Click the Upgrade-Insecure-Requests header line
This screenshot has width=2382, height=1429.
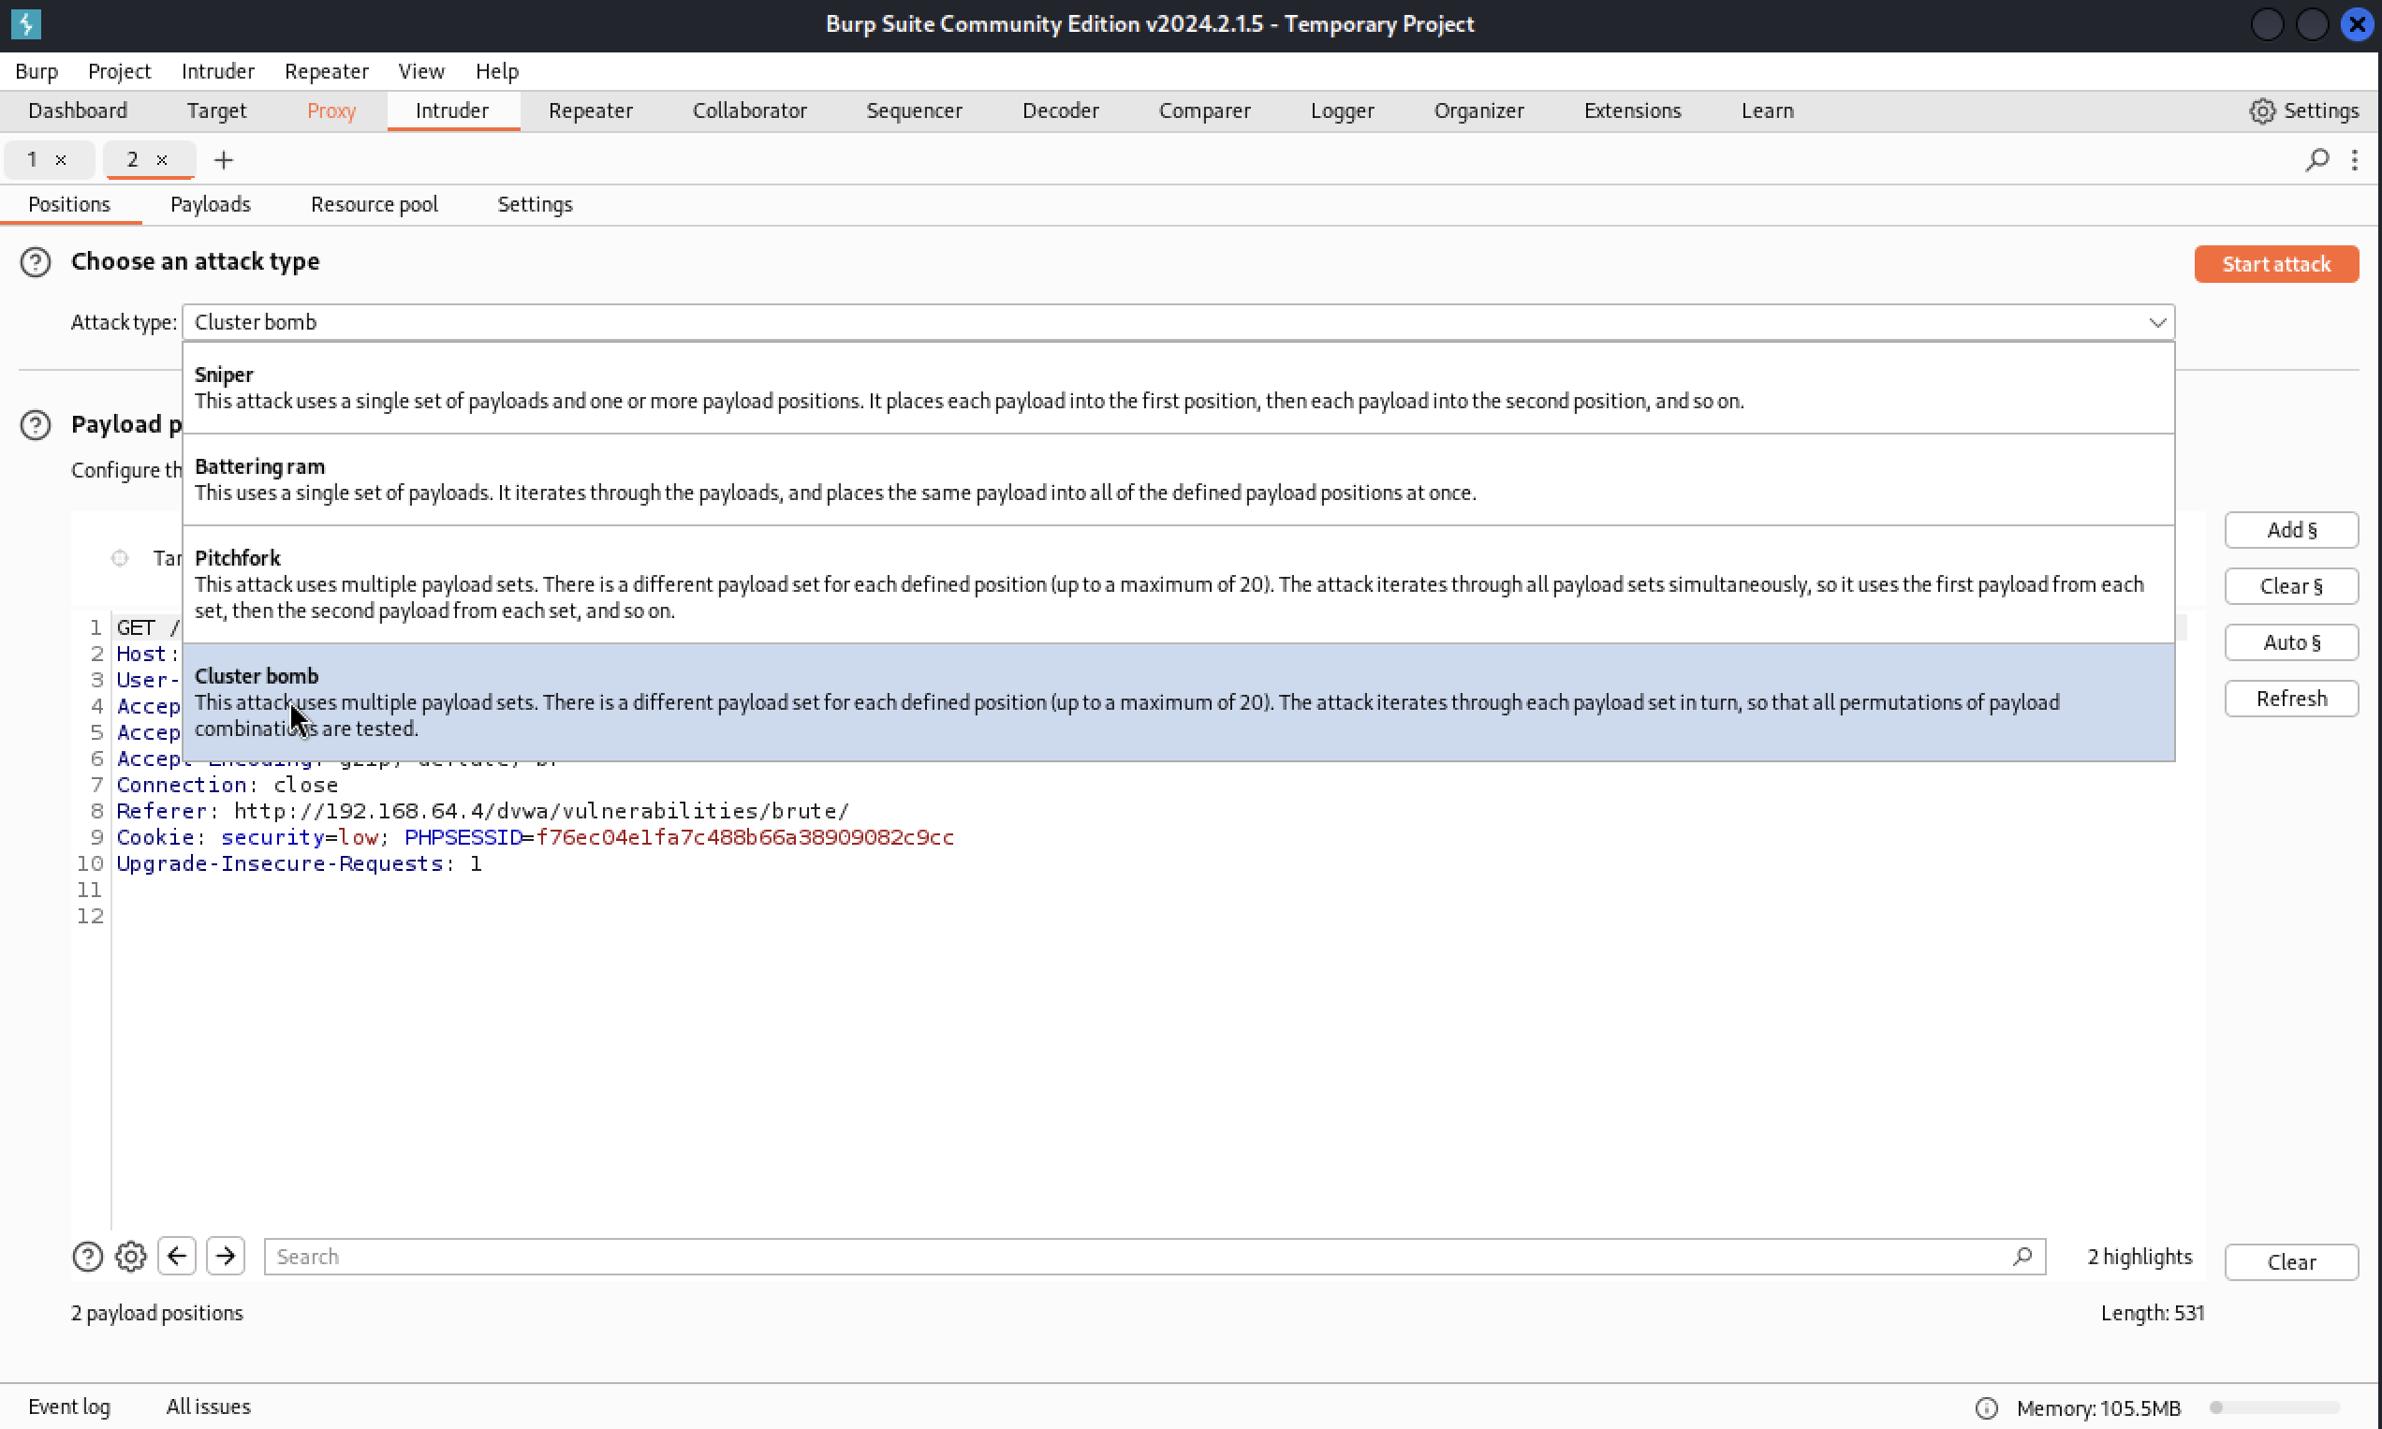(x=300, y=863)
